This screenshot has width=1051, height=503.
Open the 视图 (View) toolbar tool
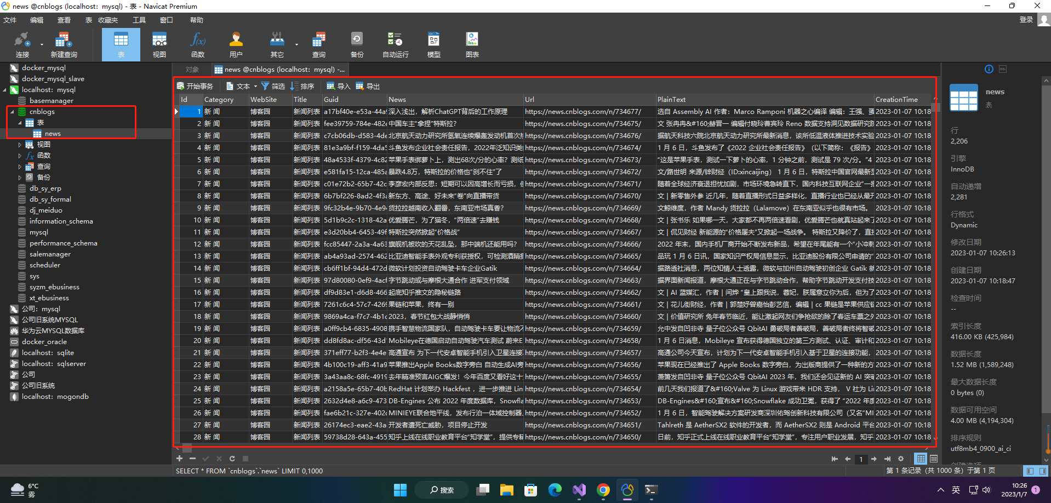tap(159, 44)
